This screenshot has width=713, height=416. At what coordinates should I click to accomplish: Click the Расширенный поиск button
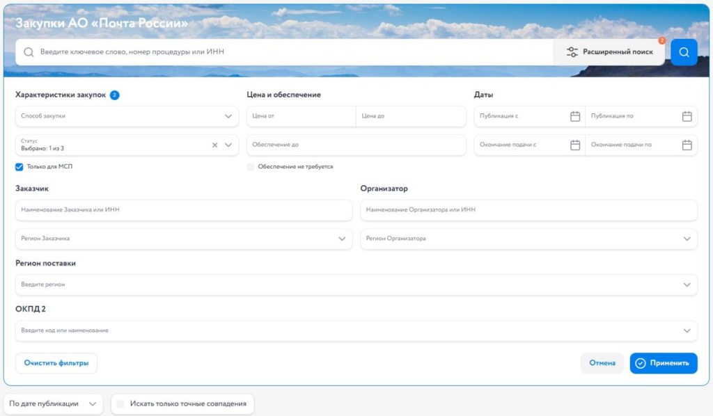(609, 52)
